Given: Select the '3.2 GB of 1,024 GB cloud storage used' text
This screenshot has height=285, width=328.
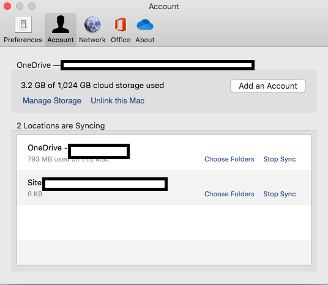Looking at the screenshot, I should click(92, 85).
